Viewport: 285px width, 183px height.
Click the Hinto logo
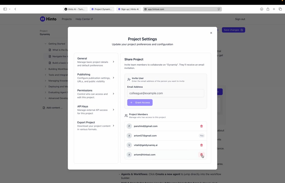click(48, 19)
